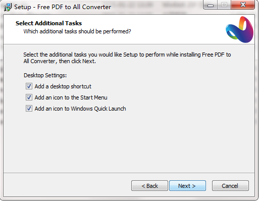Minimize the Setup window

click(x=211, y=5)
